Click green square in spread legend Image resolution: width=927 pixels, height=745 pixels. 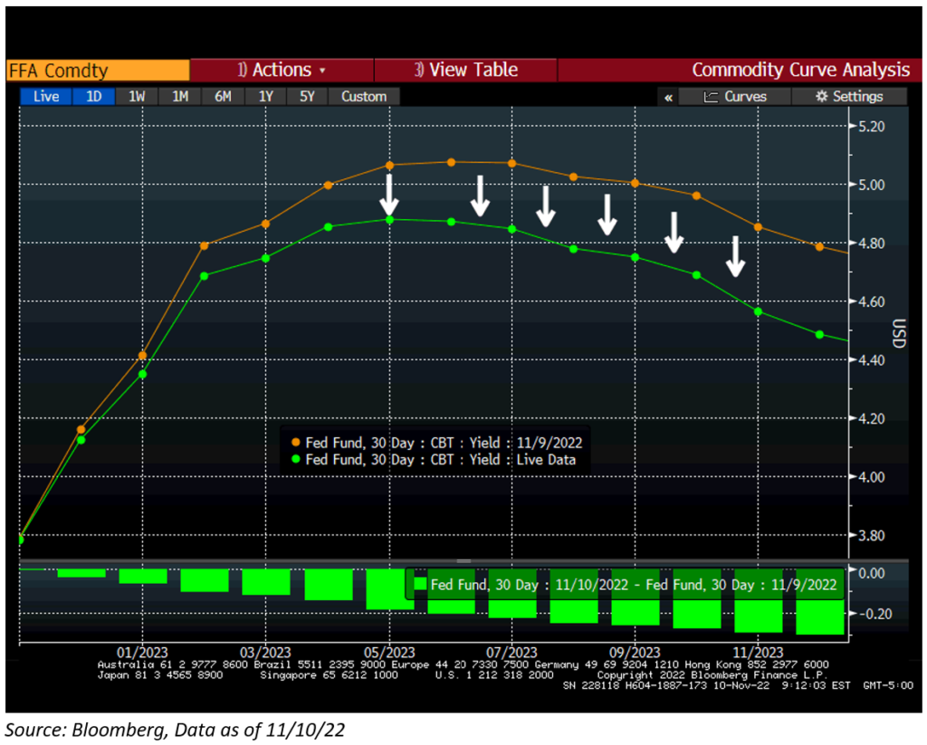click(420, 585)
